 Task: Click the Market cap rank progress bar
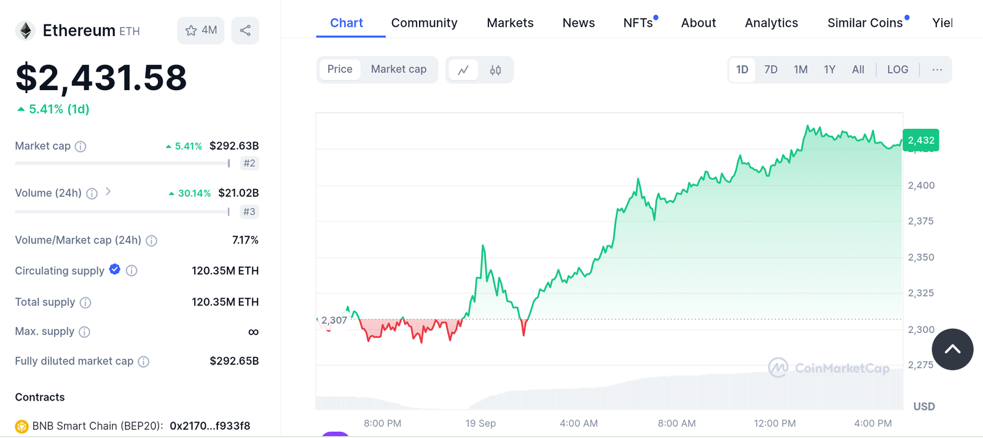pos(122,163)
